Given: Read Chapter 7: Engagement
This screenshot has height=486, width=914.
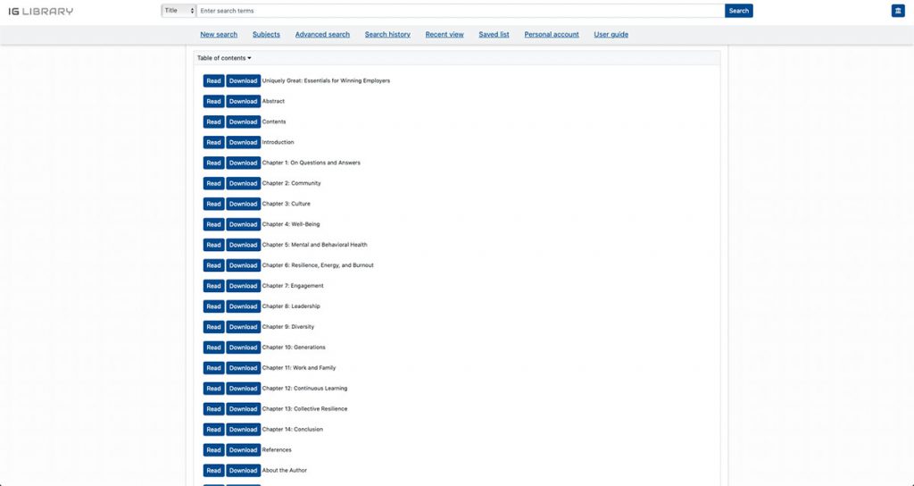Looking at the screenshot, I should [x=214, y=286].
